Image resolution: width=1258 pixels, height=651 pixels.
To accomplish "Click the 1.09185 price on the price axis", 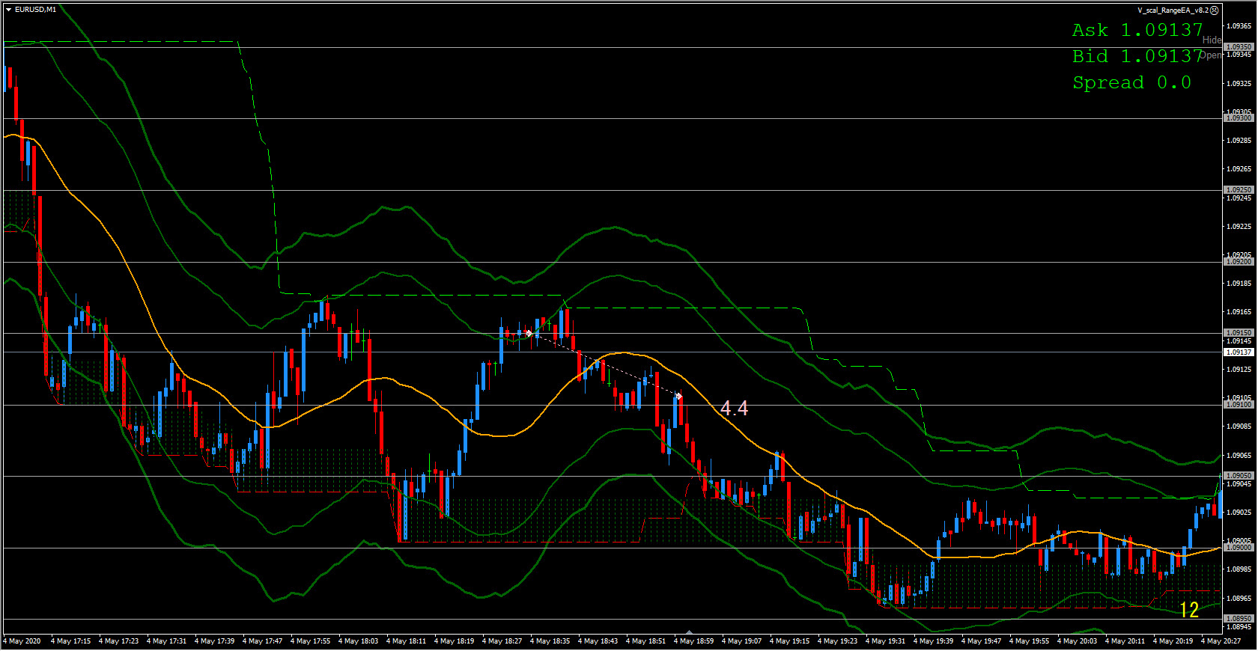I will (x=1239, y=284).
